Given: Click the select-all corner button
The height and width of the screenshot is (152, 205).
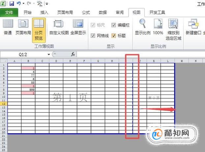Looking at the screenshot, I should click(4, 61).
